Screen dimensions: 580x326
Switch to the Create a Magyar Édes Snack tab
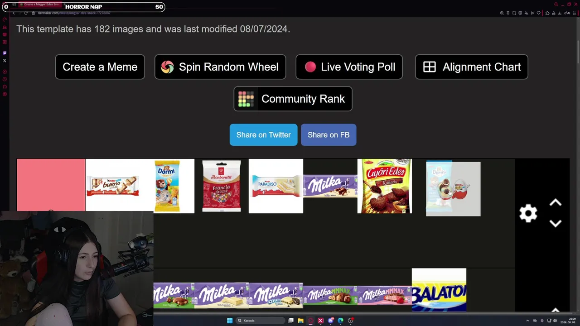[40, 5]
